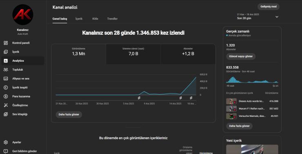Open the Kontrol paneli dashboard icon

[6, 43]
